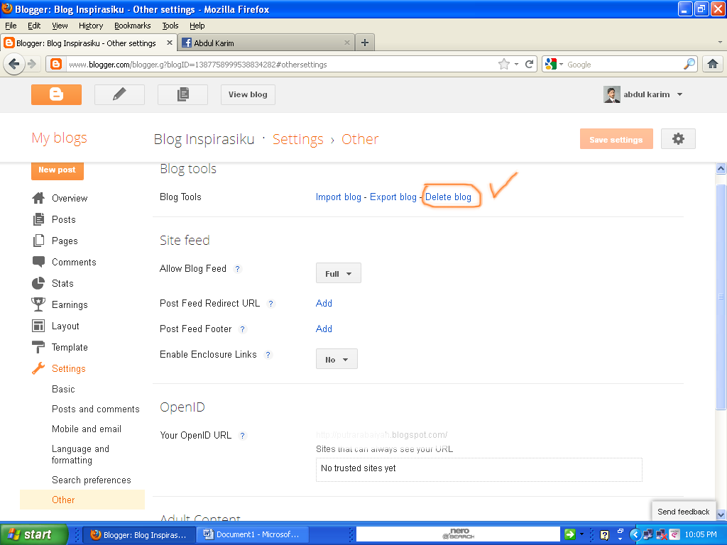727x545 pixels.
Task: Click the Export blog link
Action: pyautogui.click(x=393, y=197)
